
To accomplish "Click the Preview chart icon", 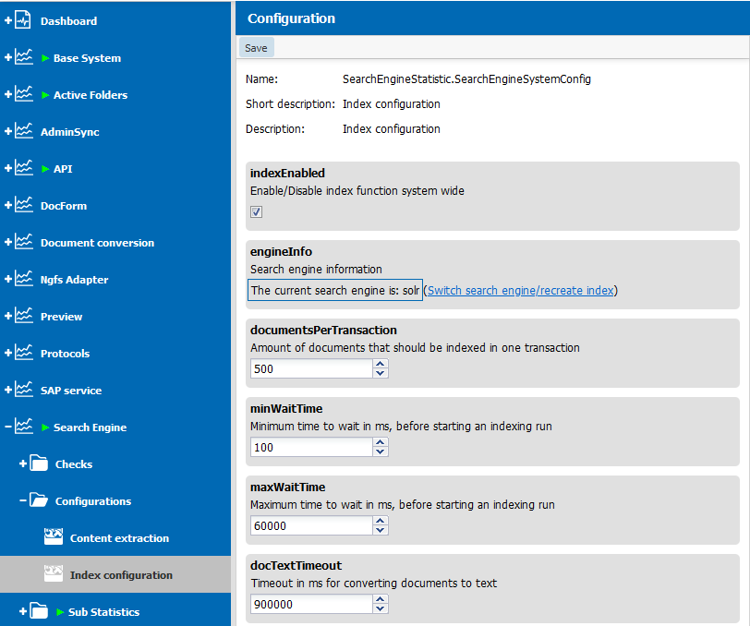I will click(x=23, y=316).
